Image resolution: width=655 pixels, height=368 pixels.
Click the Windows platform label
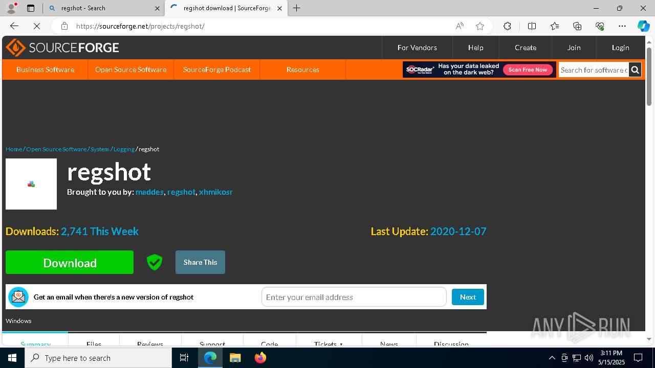click(x=18, y=321)
